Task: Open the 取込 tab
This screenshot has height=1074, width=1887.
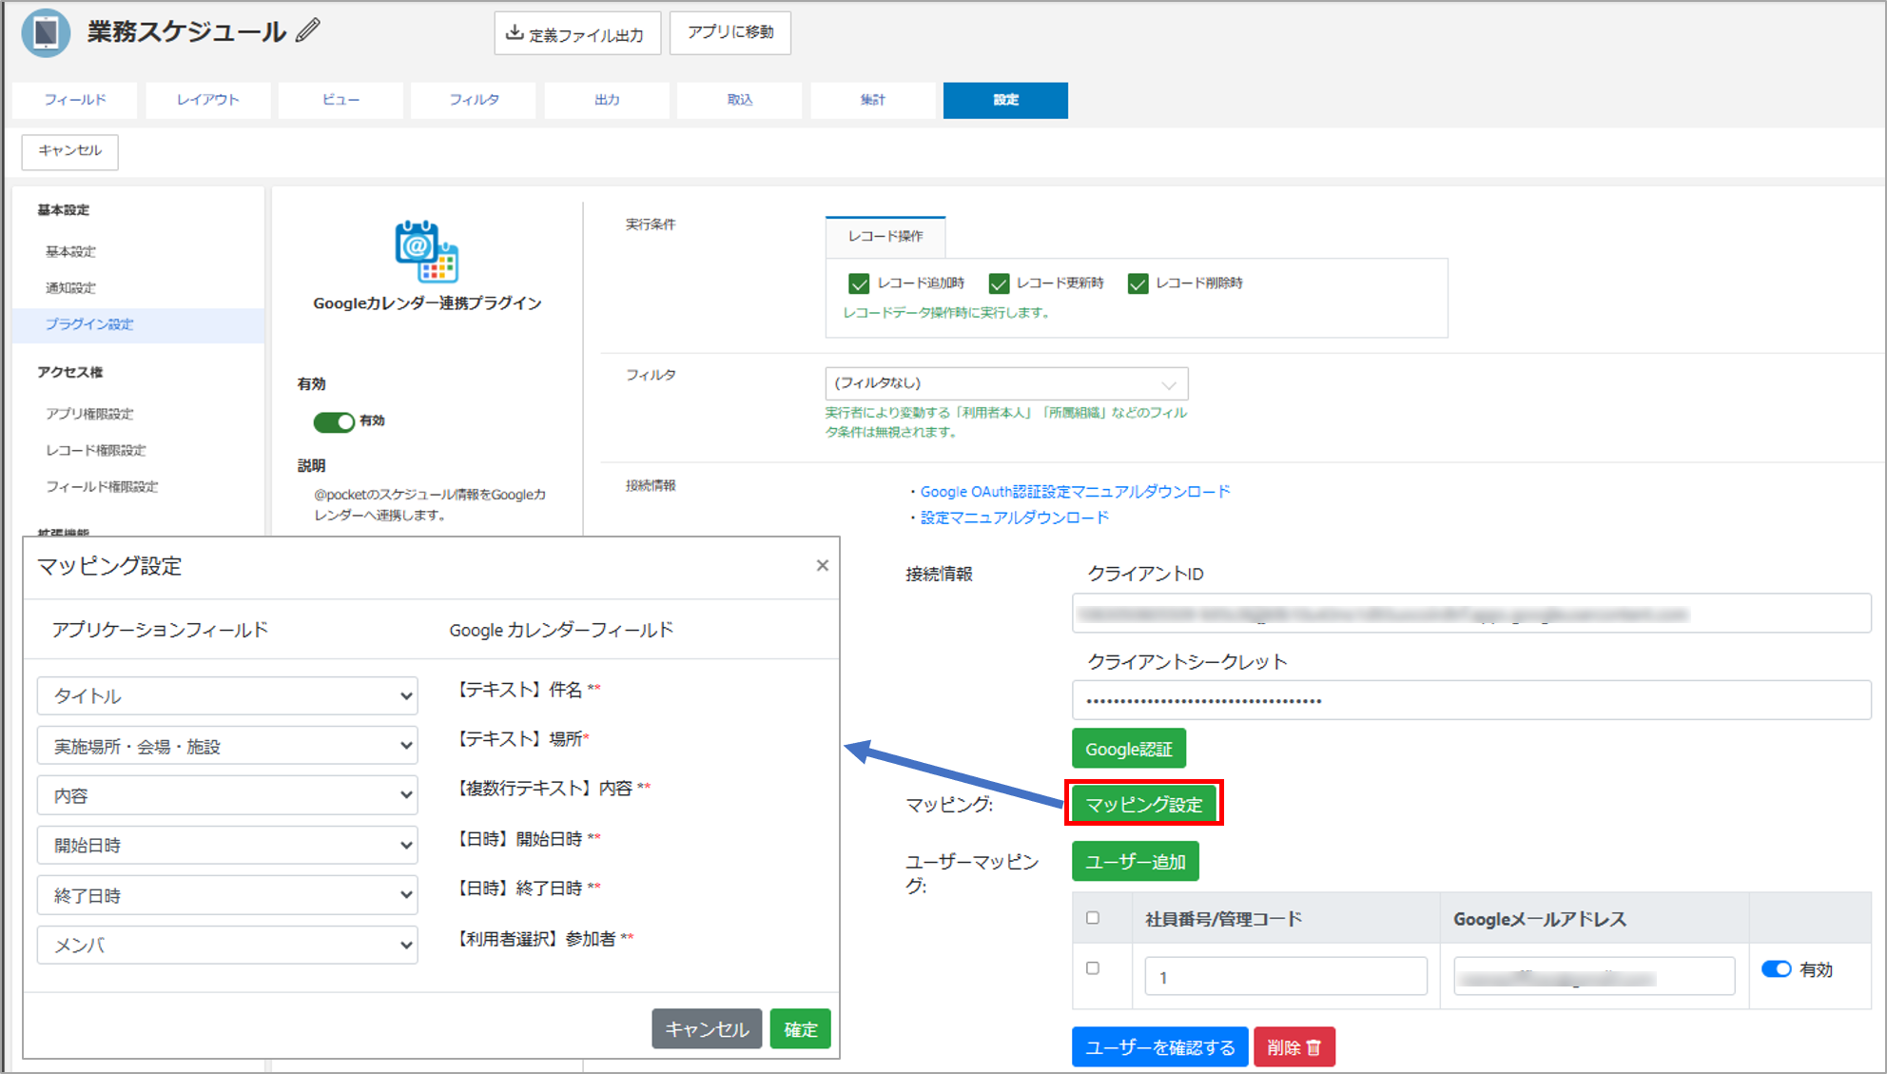Action: pos(739,100)
